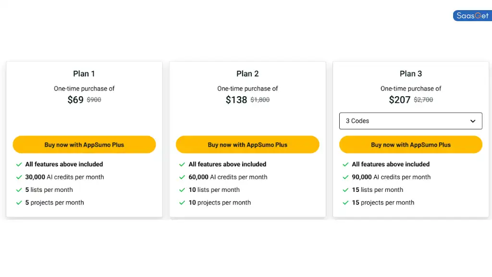Screen dimensions: 492x277
Task: Click the $69 price in Plan 1
Action: 75,100
